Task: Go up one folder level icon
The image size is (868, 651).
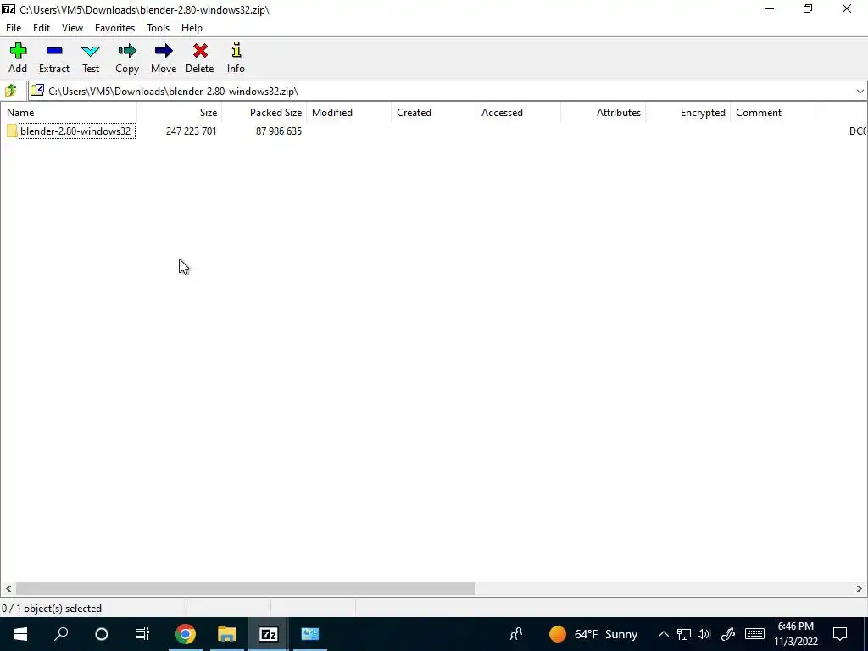Action: [10, 91]
